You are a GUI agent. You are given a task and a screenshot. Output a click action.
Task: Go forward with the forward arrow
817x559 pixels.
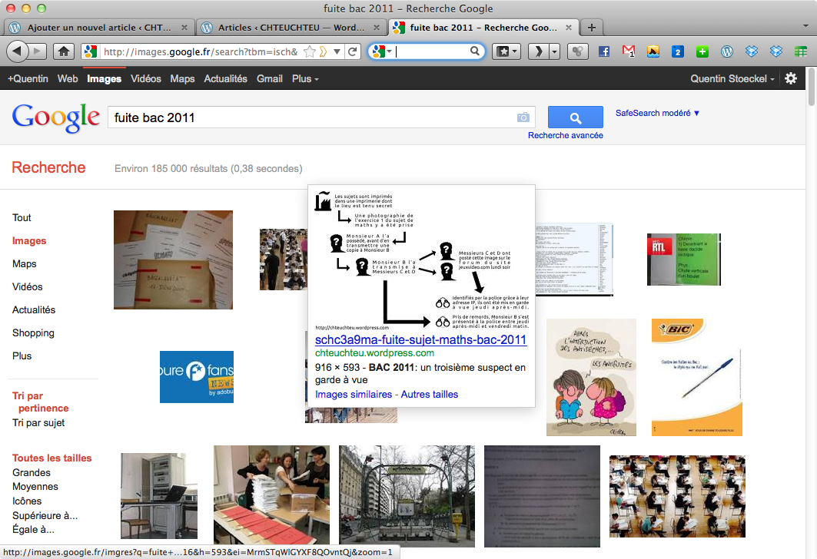click(x=37, y=51)
